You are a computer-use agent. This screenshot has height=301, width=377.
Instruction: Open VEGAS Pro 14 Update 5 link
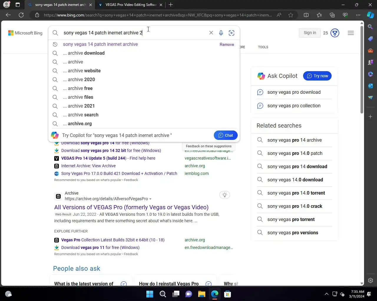(108, 158)
